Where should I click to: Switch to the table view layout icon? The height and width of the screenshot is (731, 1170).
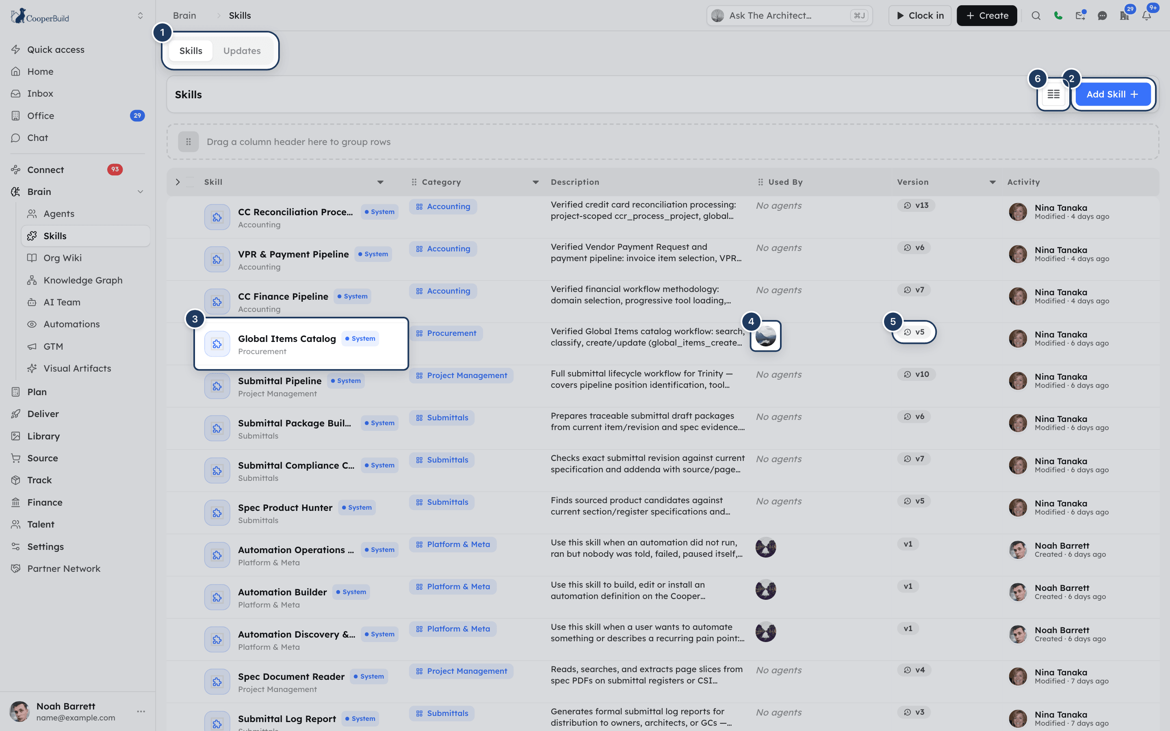pos(1053,94)
